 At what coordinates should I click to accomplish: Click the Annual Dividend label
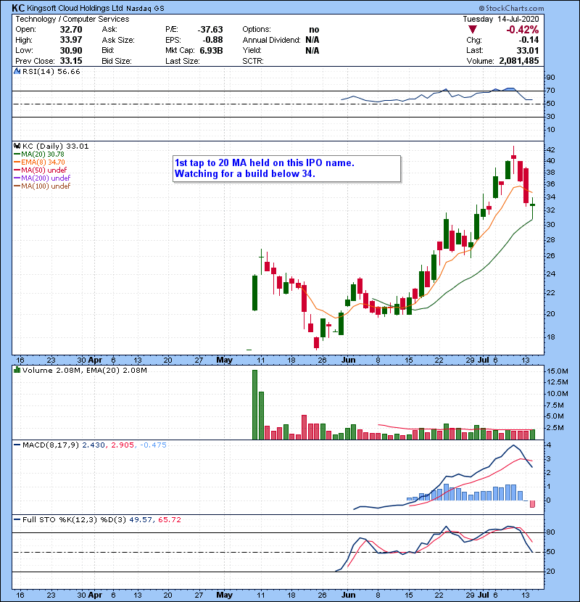click(271, 40)
